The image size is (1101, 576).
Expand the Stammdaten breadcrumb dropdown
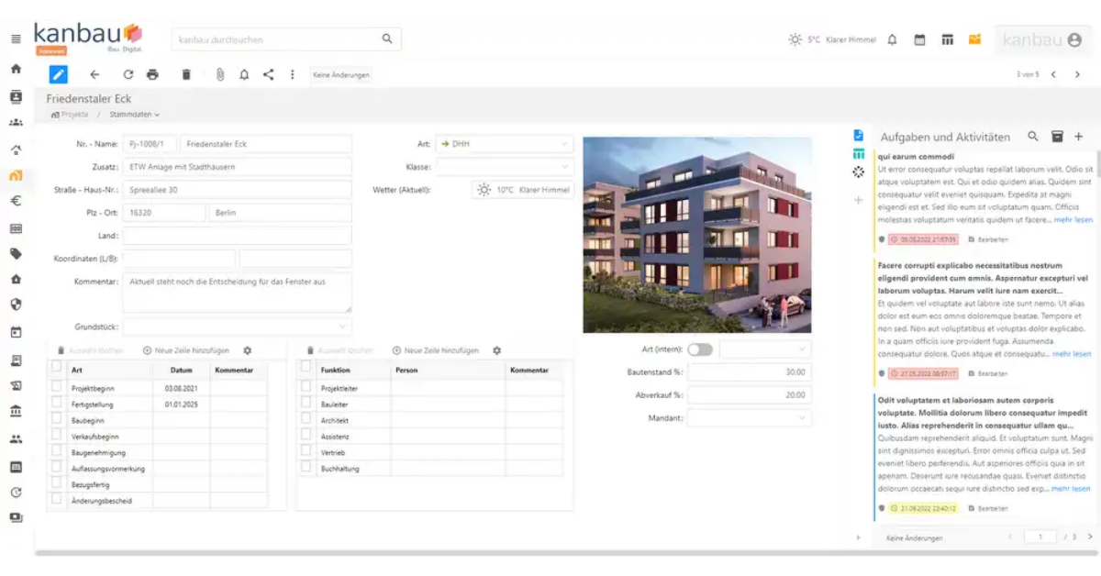135,115
